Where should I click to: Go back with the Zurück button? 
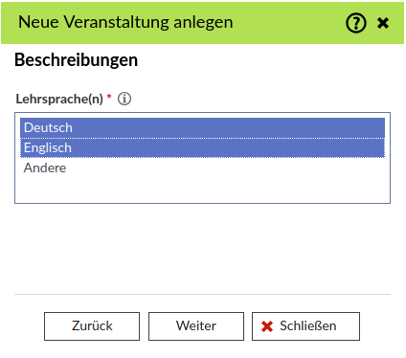click(92, 326)
